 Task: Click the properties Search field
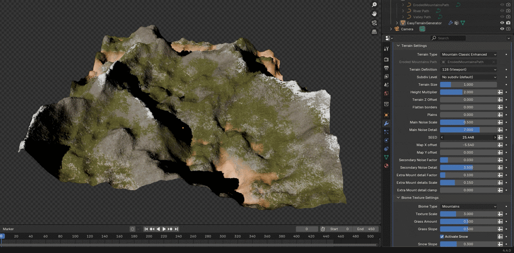click(x=448, y=38)
